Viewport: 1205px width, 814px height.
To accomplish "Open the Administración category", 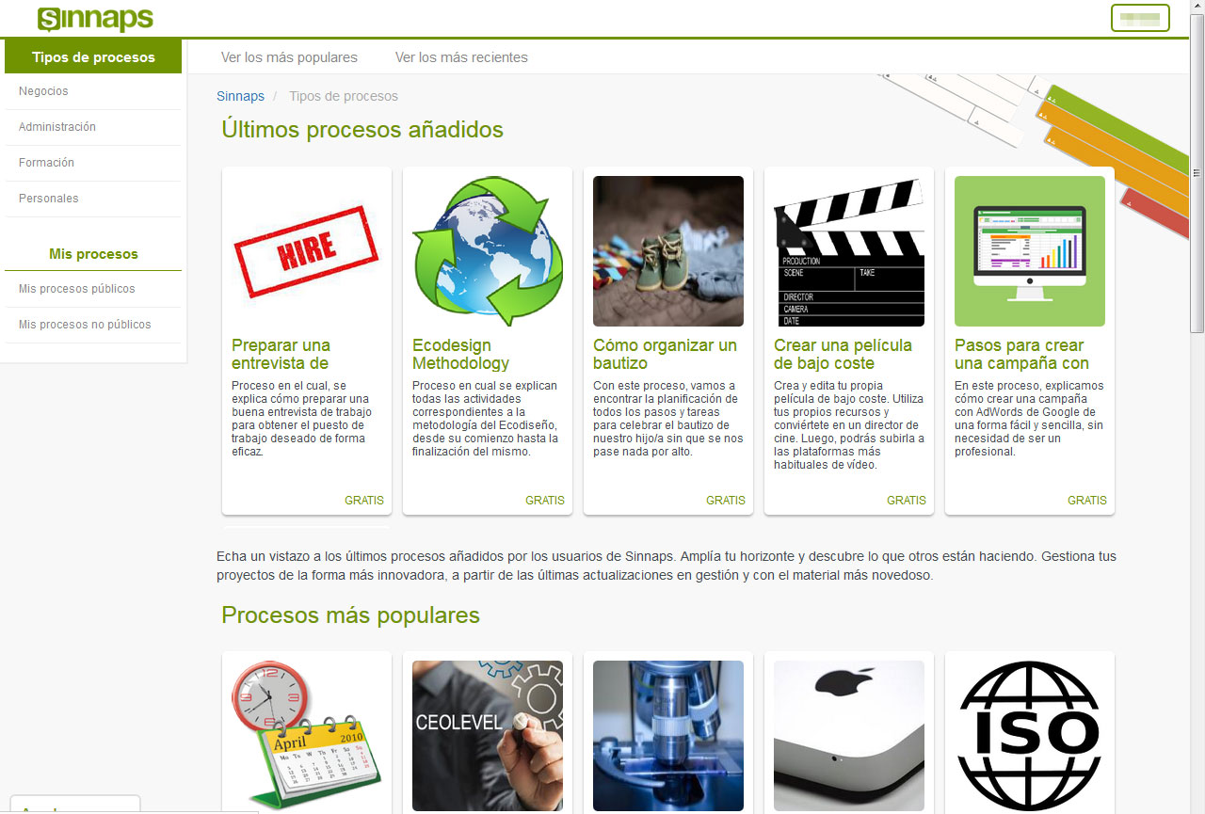I will pos(57,127).
